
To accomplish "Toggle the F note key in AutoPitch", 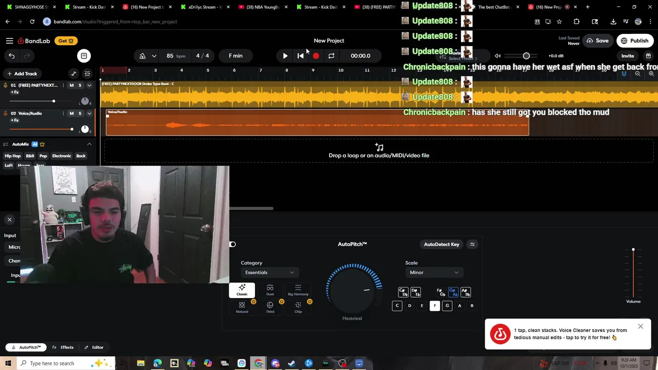I will (x=434, y=306).
